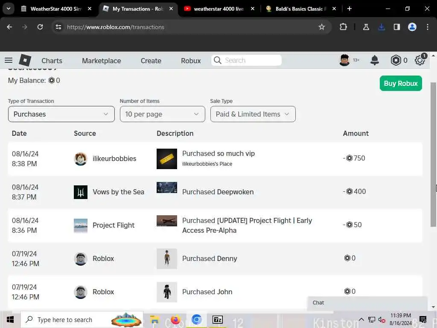437x328 pixels.
Task: Open a new browser tab
Action: tap(349, 9)
